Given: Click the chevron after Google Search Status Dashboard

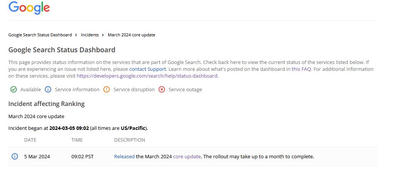Looking at the screenshot, I should pos(76,35).
